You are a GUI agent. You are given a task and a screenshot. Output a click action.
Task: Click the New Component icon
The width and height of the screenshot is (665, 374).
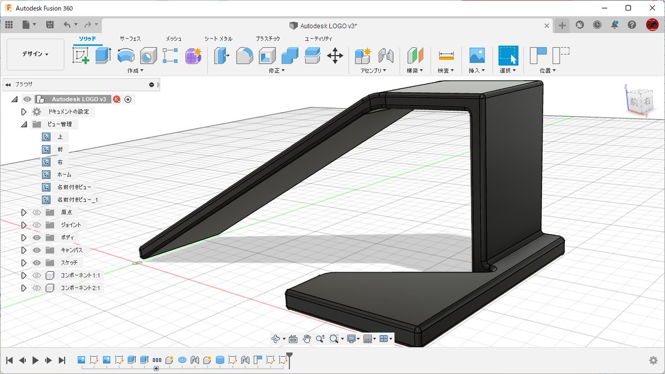[363, 55]
